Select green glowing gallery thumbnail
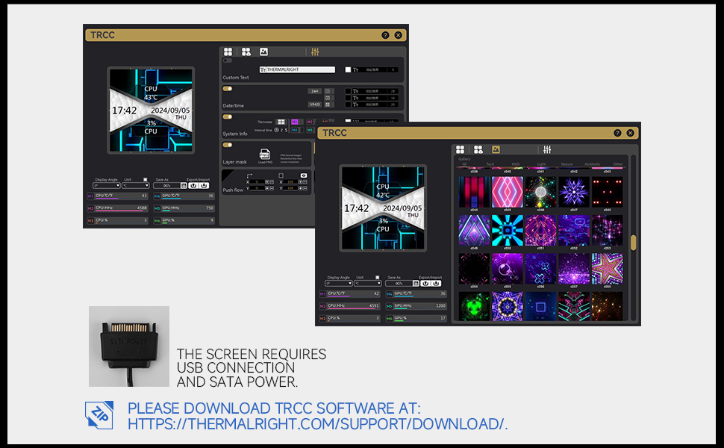Image resolution: width=724 pixels, height=448 pixels. pos(474,306)
